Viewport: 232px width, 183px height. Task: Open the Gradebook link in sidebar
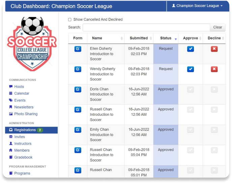pos(23,157)
